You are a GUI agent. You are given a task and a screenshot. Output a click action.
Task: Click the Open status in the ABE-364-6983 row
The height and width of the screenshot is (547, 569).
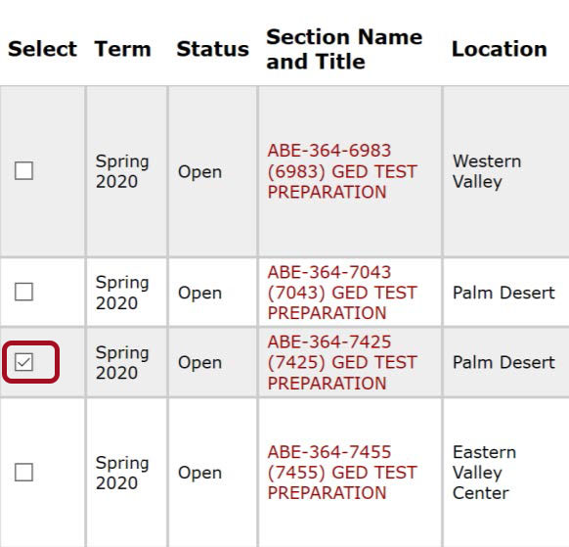pyautogui.click(x=200, y=172)
